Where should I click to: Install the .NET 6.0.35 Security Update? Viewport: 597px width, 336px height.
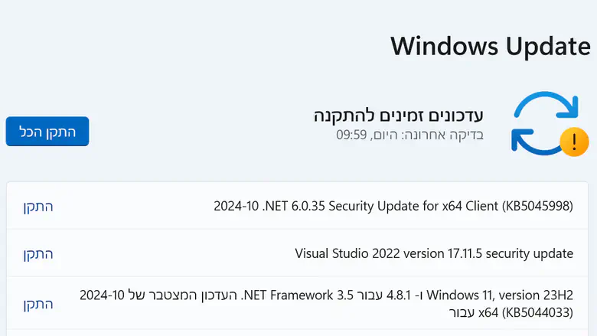38,207
